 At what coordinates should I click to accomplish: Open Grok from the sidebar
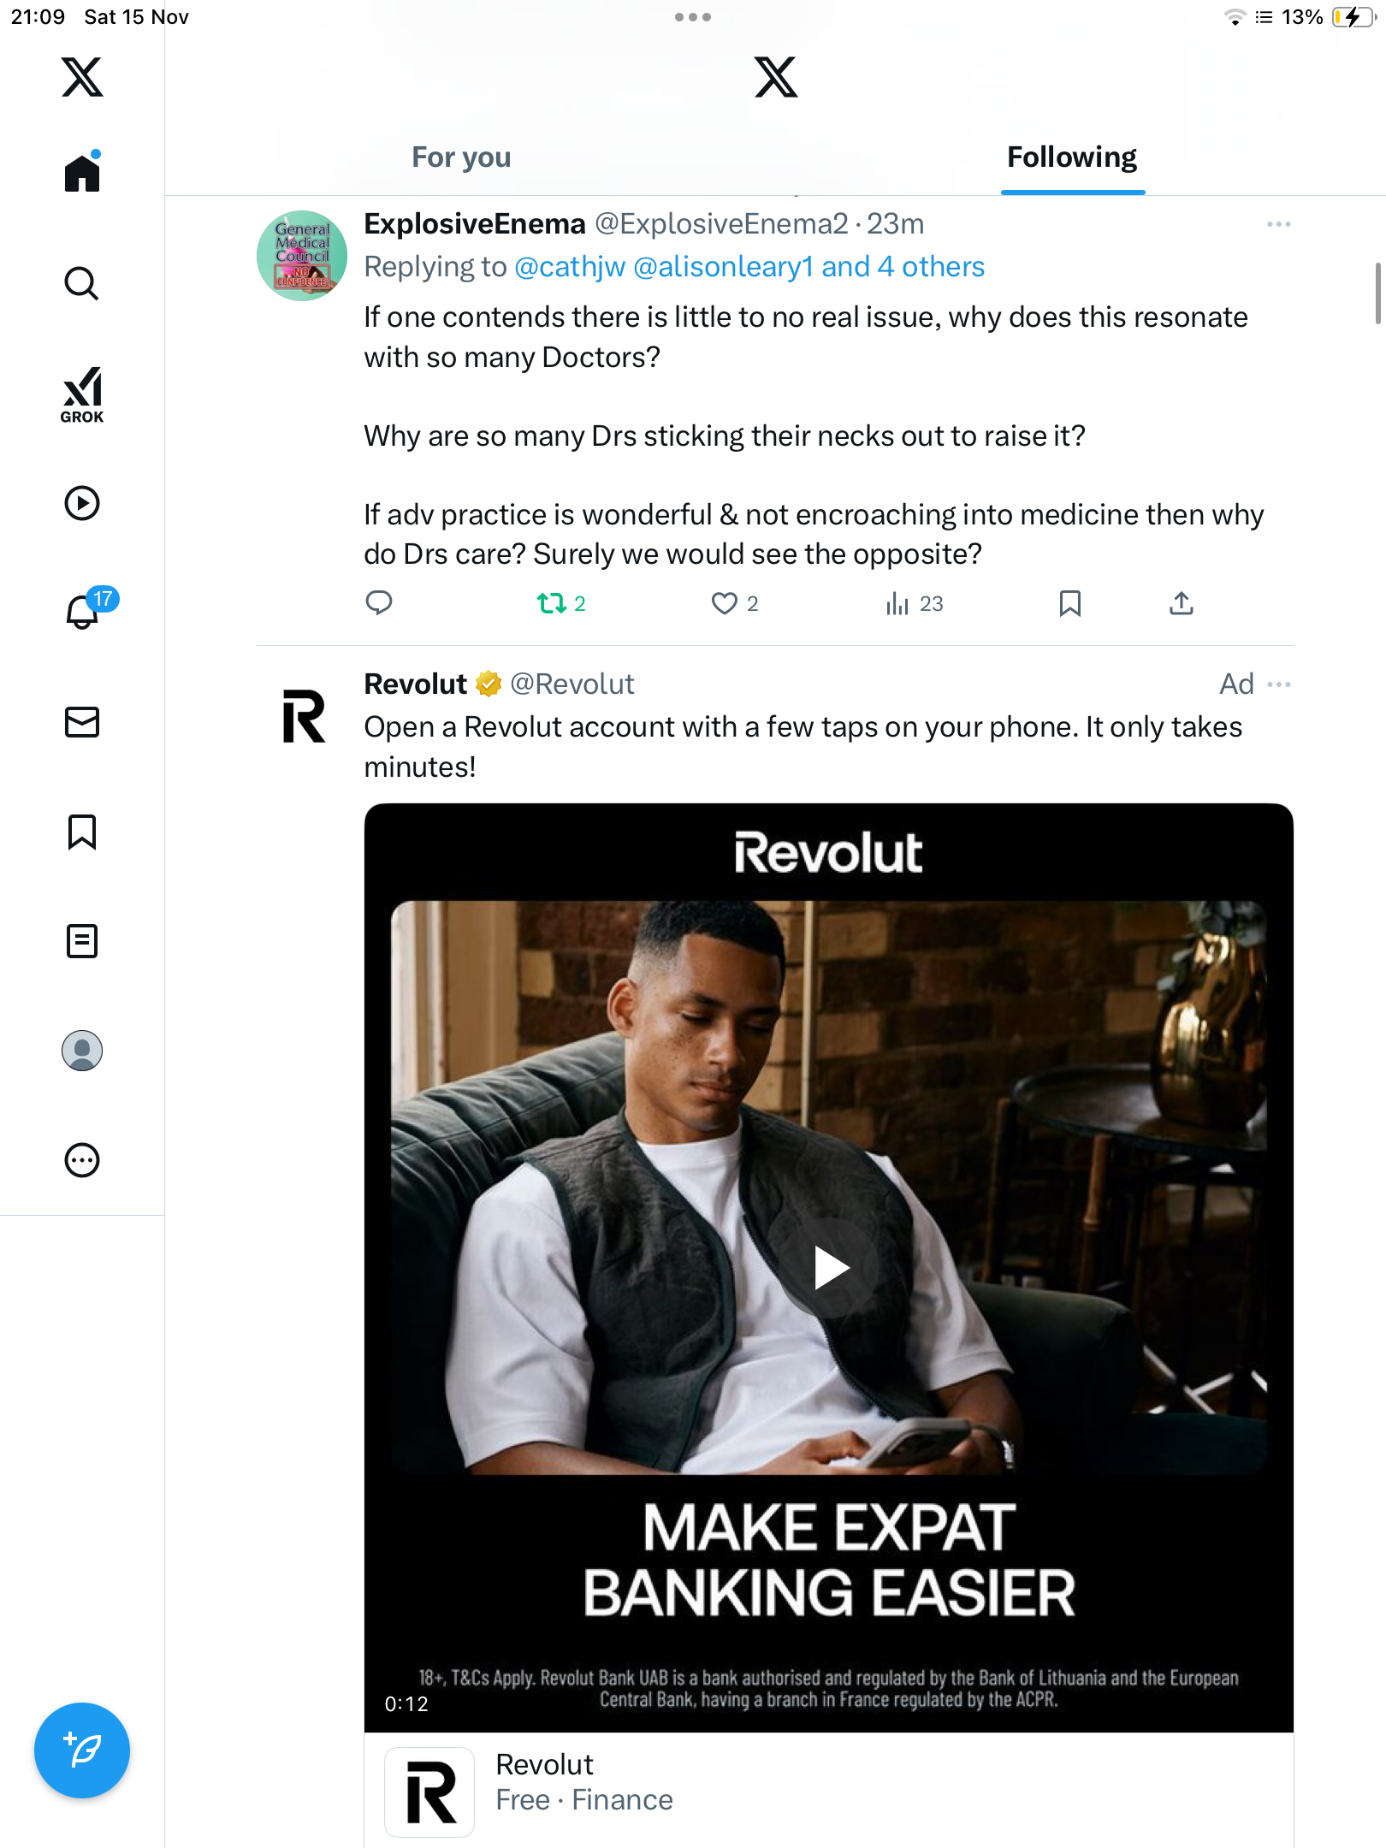(82, 394)
